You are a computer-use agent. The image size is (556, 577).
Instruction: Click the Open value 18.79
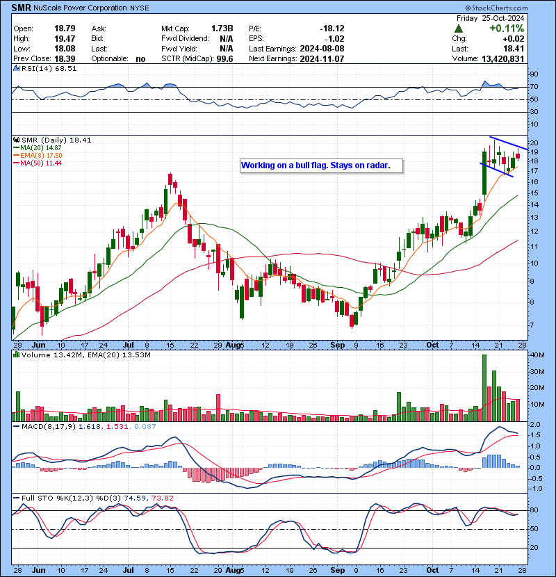65,29
